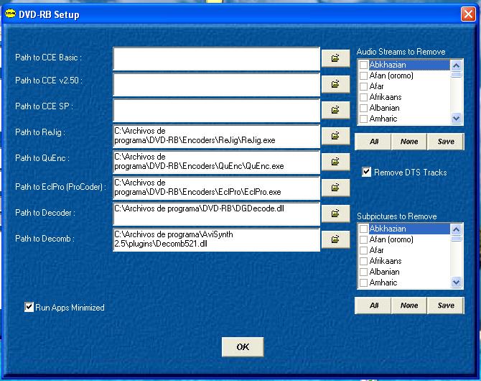Select None for audio streams
The image size is (481, 381).
[409, 142]
